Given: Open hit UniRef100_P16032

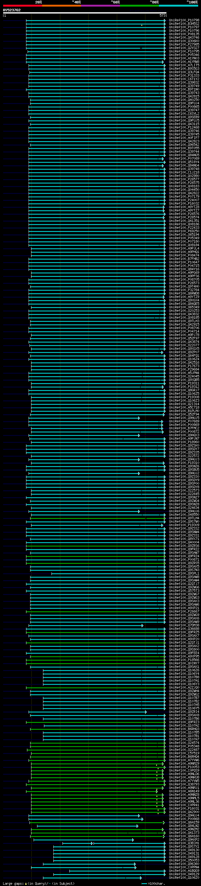Looking at the screenshot, I should (x=184, y=204).
